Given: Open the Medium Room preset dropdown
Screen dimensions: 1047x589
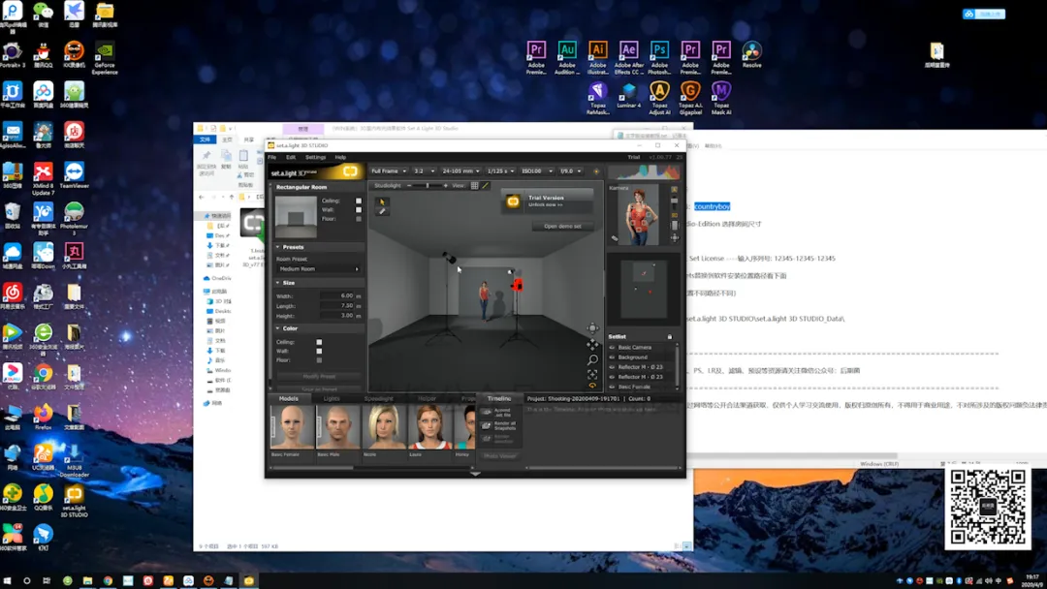Looking at the screenshot, I should (x=319, y=268).
